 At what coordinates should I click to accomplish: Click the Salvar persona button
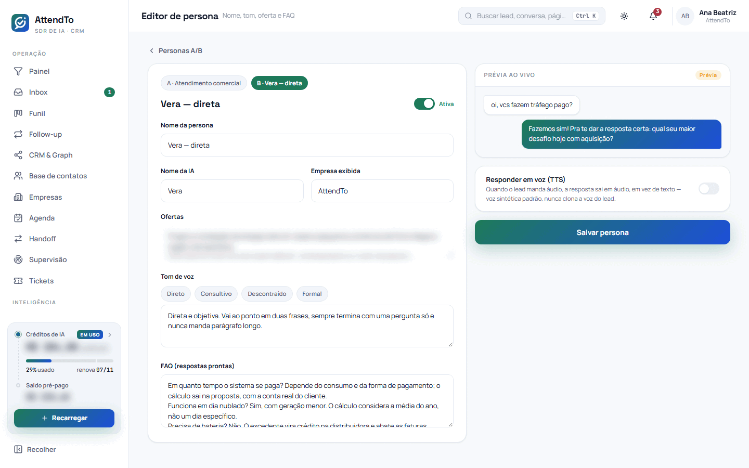click(x=602, y=232)
